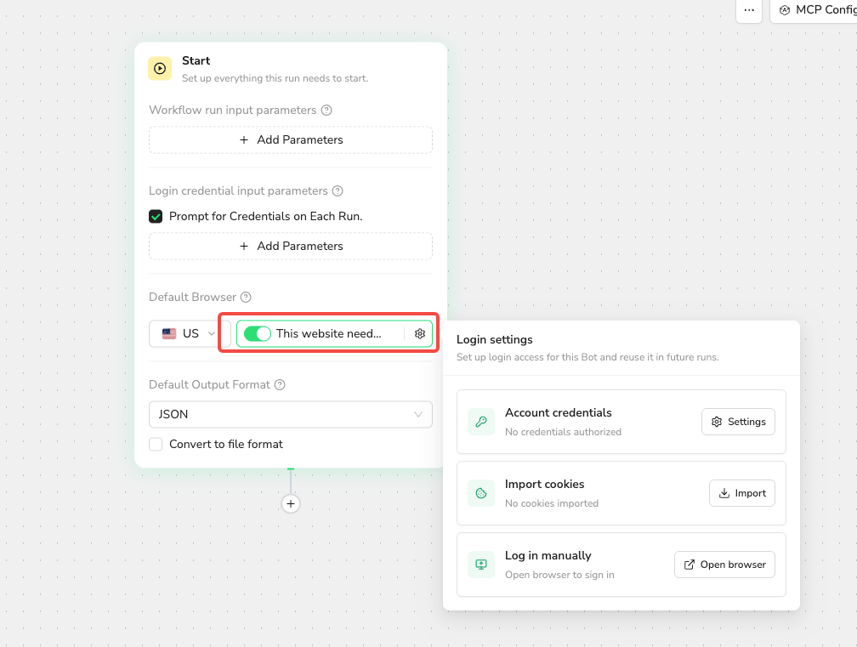Click the Import cookies button
The height and width of the screenshot is (647, 857).
tap(742, 493)
